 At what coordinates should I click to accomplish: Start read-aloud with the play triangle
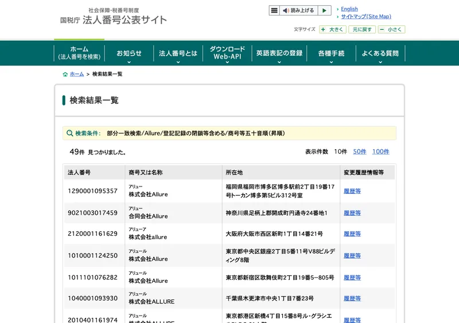[324, 10]
